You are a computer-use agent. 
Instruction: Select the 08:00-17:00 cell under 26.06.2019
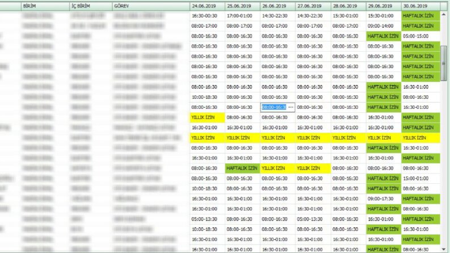(x=278, y=26)
